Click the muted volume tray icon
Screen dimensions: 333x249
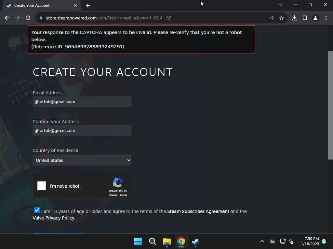291,241
